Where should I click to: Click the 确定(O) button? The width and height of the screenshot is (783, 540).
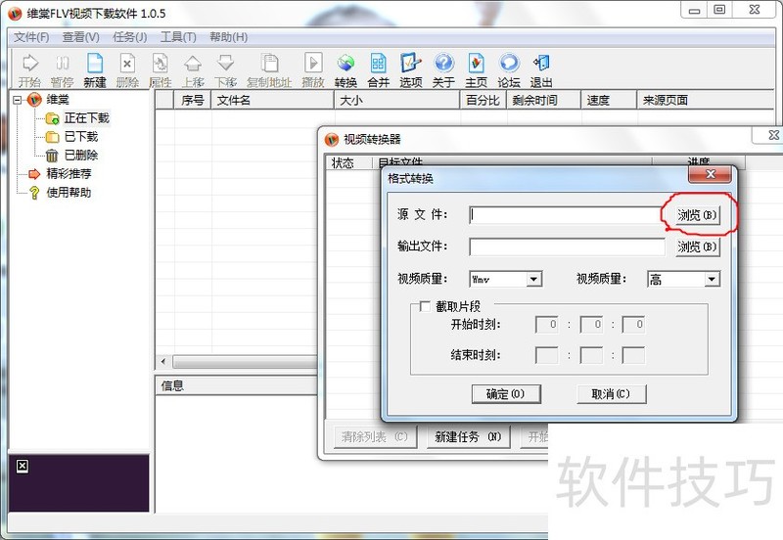[505, 394]
